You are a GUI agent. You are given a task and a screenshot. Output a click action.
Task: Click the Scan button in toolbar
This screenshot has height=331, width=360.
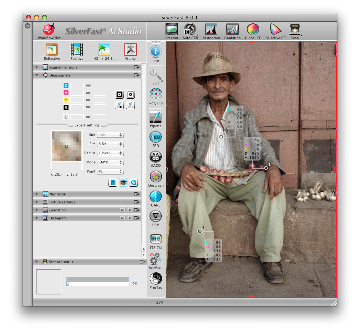pyautogui.click(x=295, y=30)
